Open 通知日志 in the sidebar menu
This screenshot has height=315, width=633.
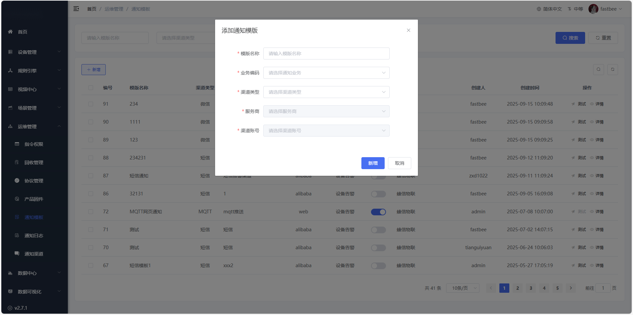pyautogui.click(x=34, y=236)
